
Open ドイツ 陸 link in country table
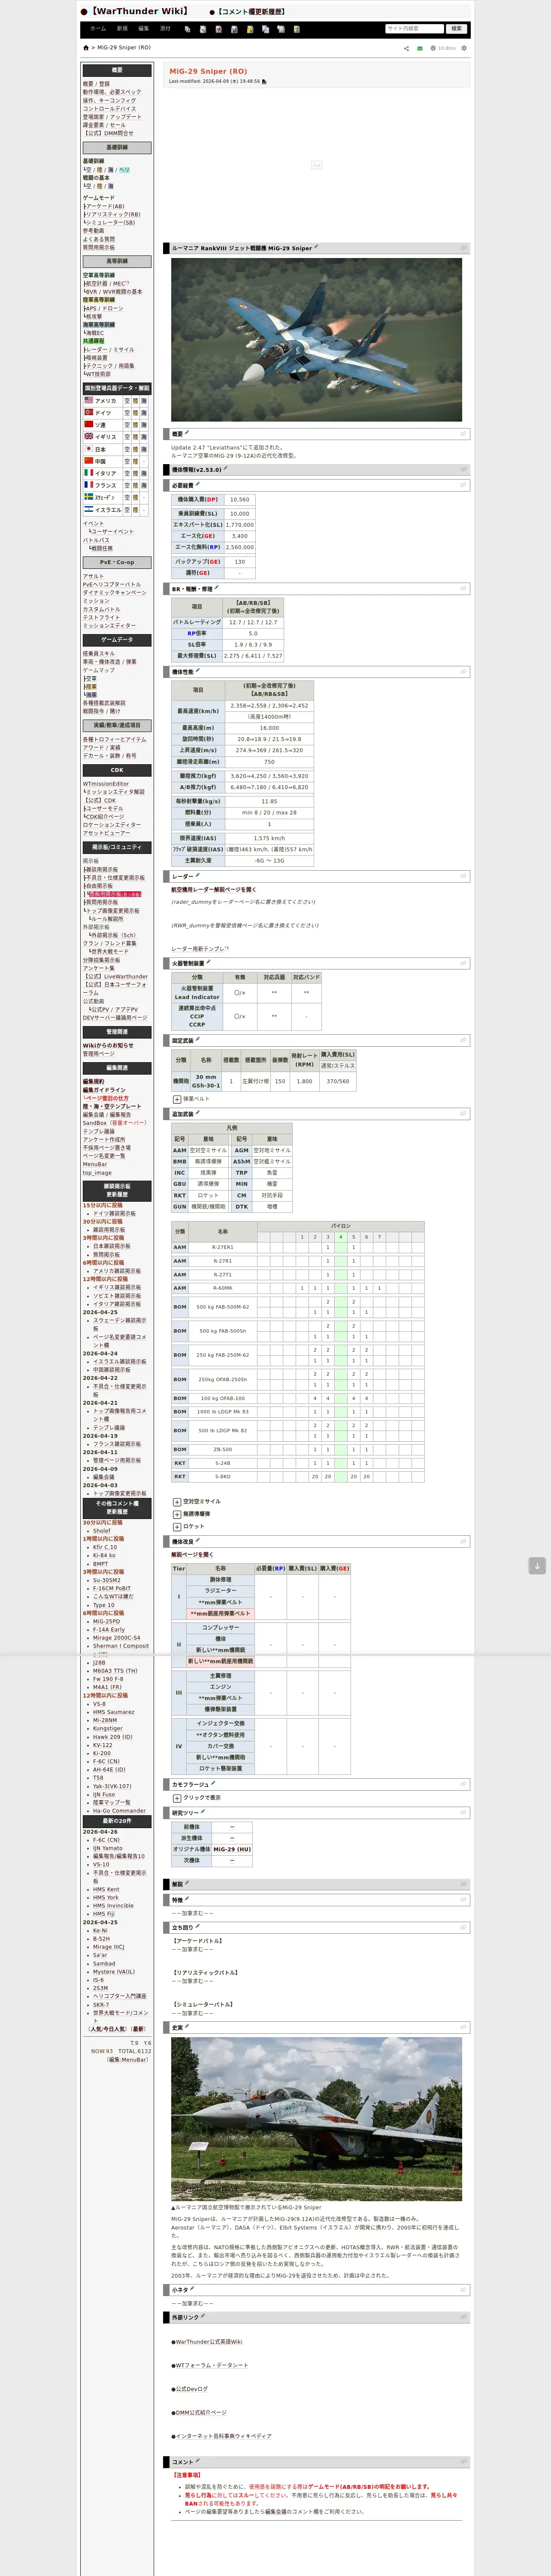[x=136, y=413]
